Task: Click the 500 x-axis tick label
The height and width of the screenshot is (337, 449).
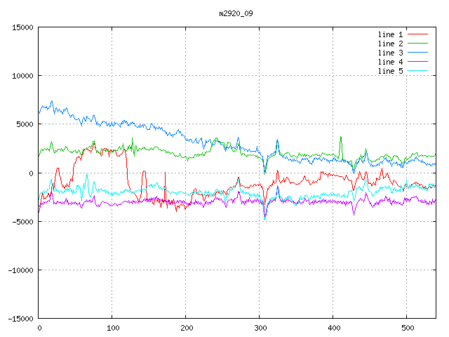Action: tap(406, 328)
